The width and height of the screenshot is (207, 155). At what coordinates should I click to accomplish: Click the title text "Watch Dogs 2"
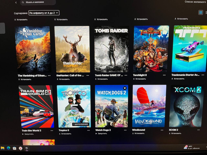pos(103,130)
